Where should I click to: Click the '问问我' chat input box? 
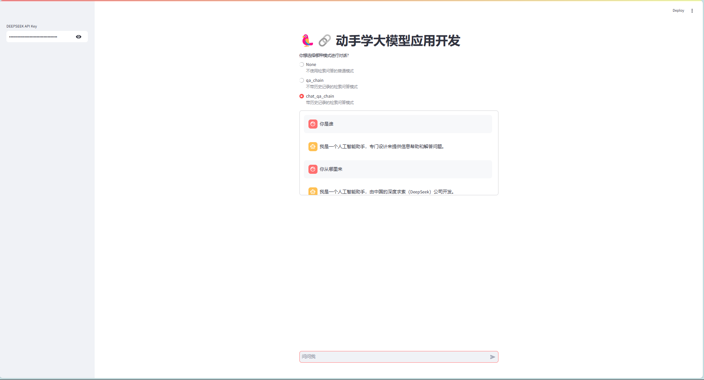pos(392,357)
